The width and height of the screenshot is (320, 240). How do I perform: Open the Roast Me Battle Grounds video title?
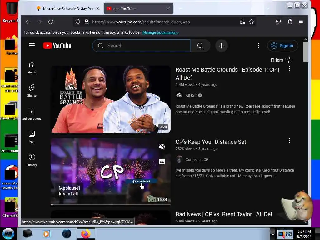pyautogui.click(x=227, y=73)
